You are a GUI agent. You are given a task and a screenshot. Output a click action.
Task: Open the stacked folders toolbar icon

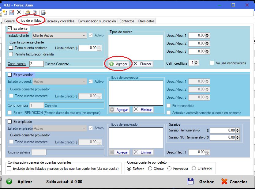[28, 13]
